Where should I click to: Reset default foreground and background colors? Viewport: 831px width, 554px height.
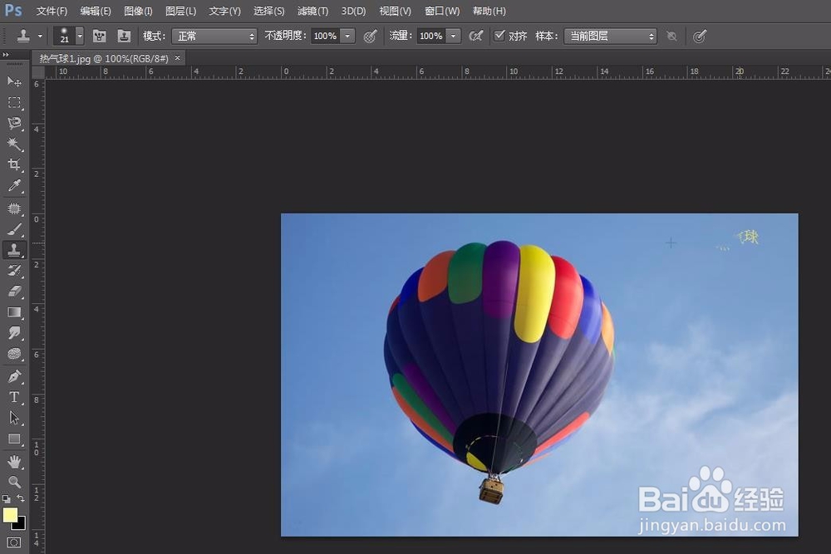click(x=7, y=498)
